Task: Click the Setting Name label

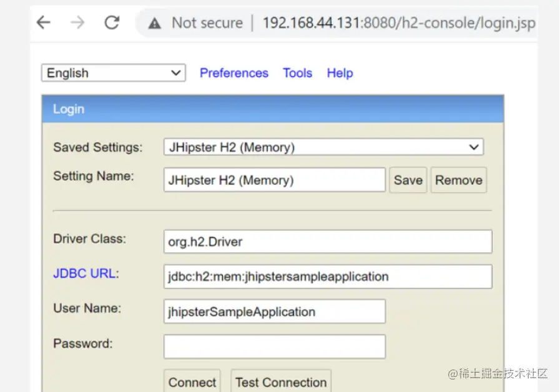Action: [94, 177]
